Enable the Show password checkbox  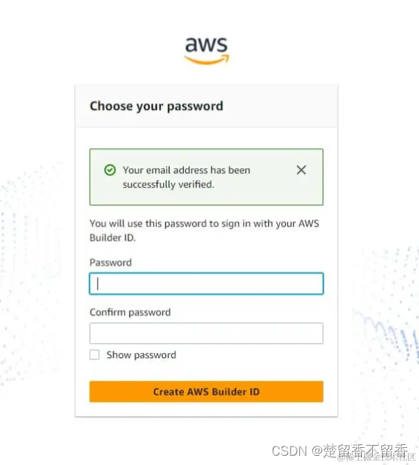tap(95, 354)
